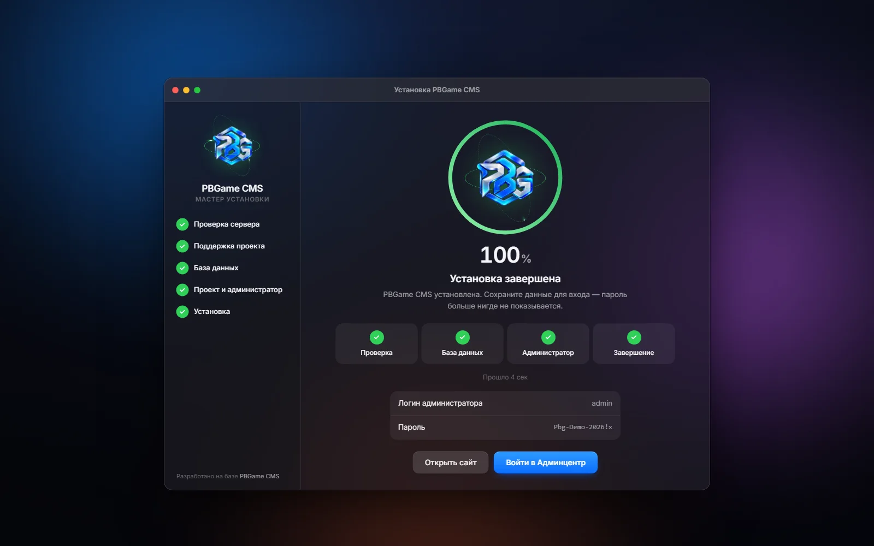The image size is (874, 546).
Task: Click the green check in Проверка card
Action: pyautogui.click(x=377, y=337)
